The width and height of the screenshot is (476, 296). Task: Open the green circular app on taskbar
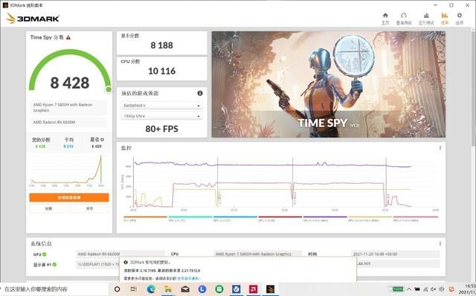(219, 289)
